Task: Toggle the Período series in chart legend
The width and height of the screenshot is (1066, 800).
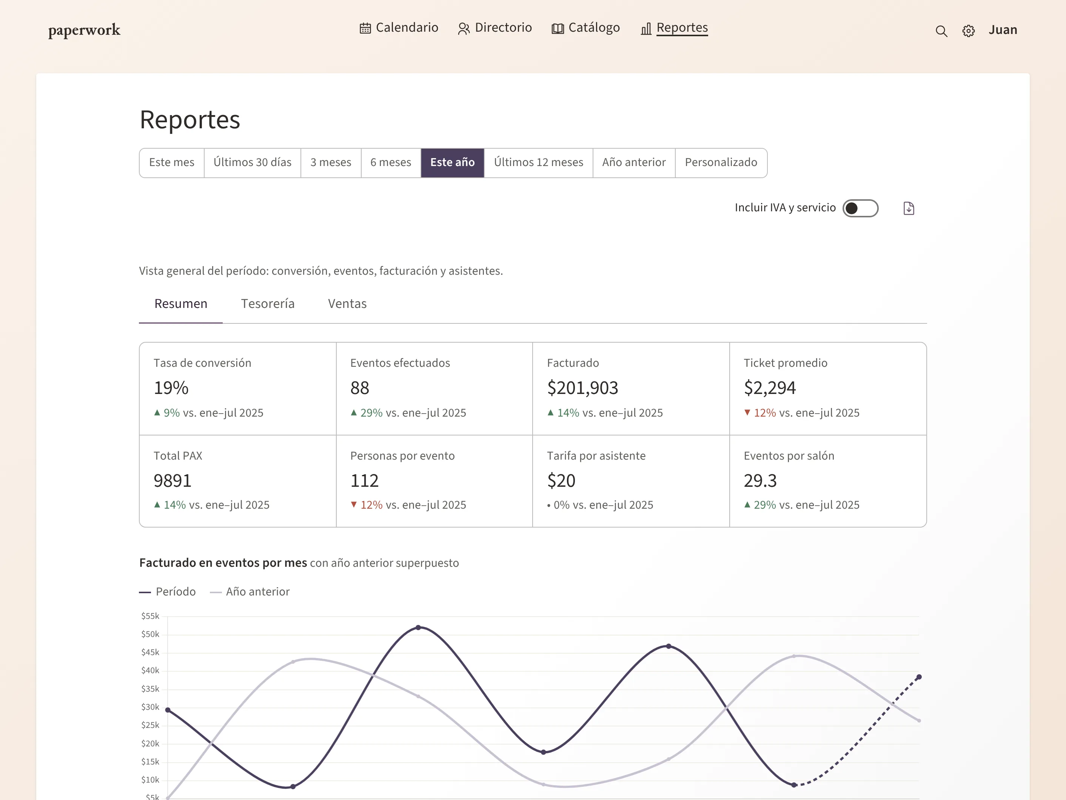Action: coord(167,591)
